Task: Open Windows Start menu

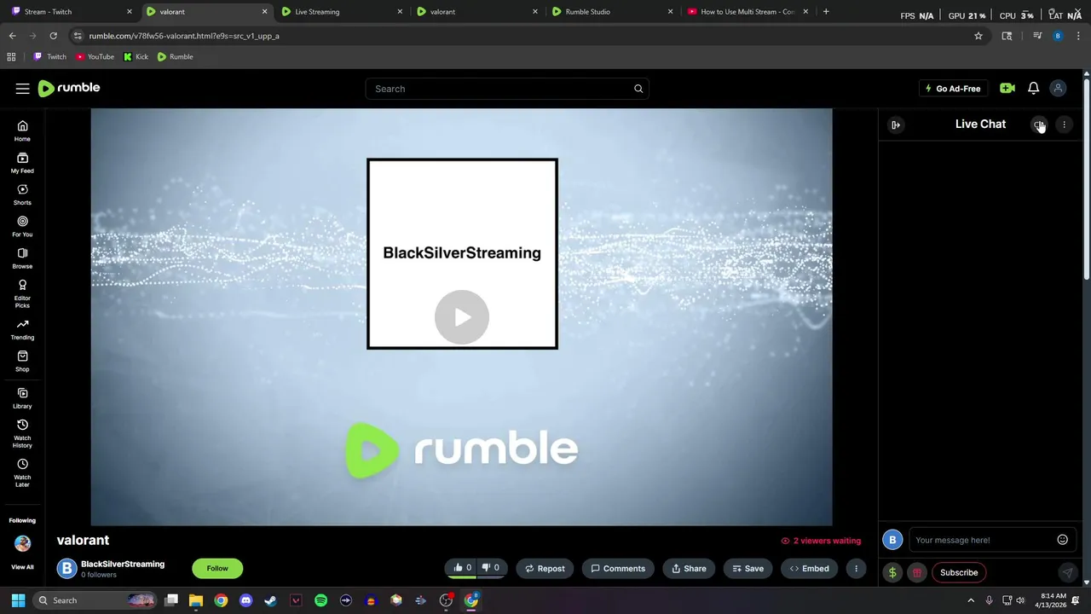Action: pos(18,600)
